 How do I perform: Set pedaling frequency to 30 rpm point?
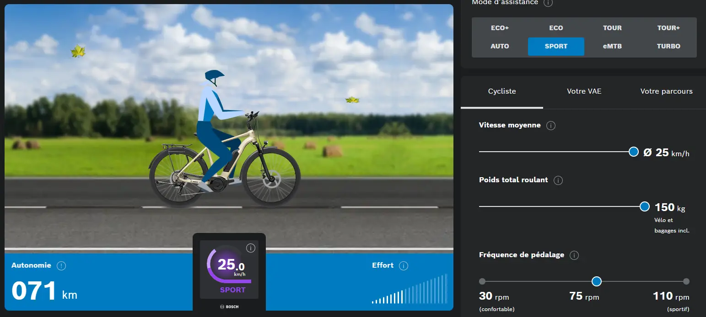point(482,281)
